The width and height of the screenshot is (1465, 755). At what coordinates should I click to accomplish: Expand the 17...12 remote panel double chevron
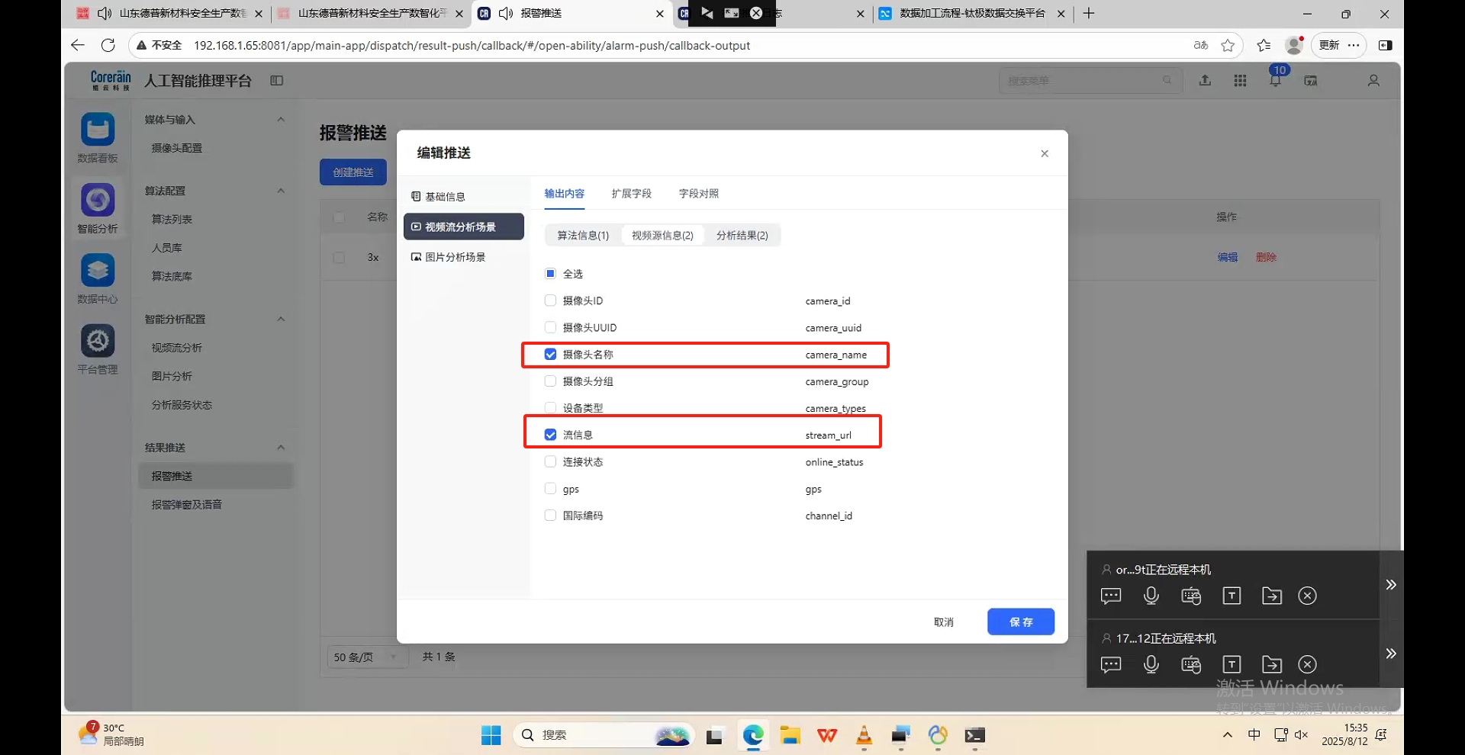coord(1391,654)
